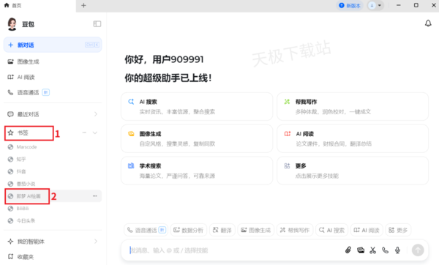The width and height of the screenshot is (439, 265).
Task: Open 收藏夹 in the sidebar
Action: (53, 257)
